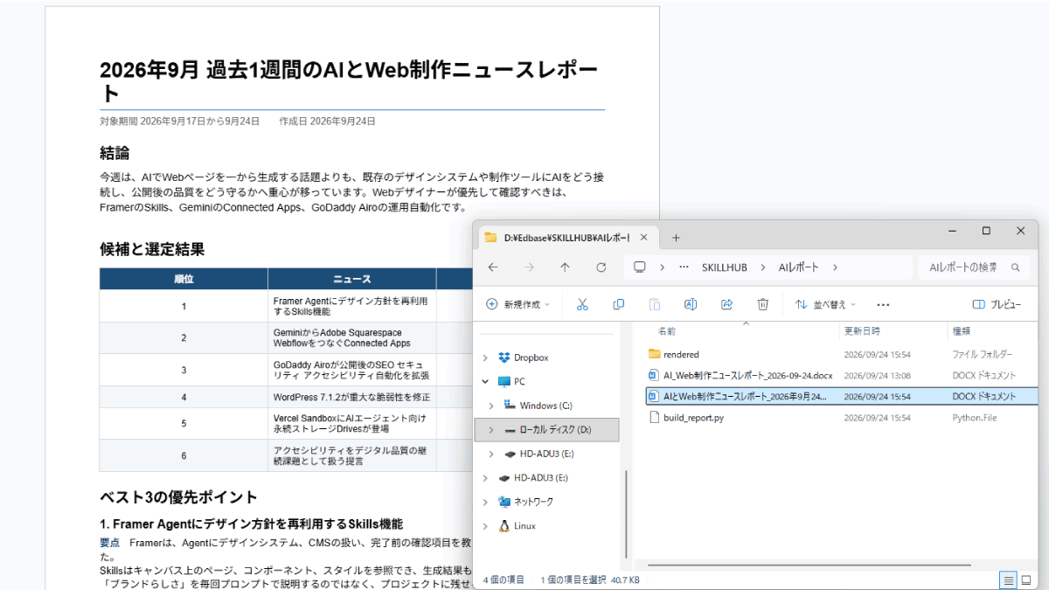Expand the ネットワーク tree node

coord(485,502)
